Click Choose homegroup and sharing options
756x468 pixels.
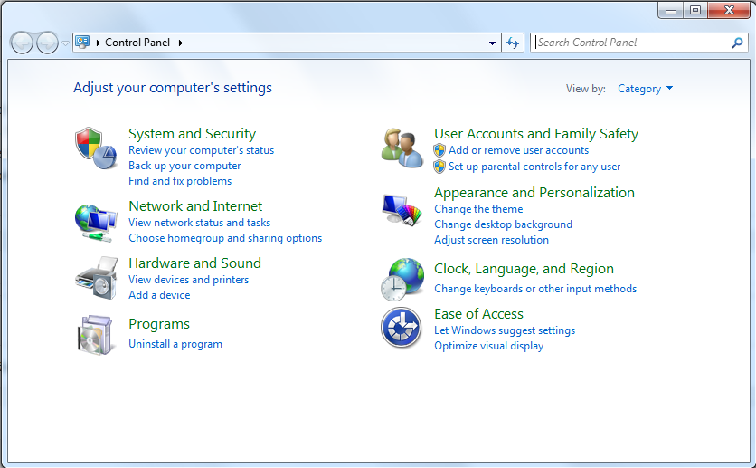click(x=225, y=238)
